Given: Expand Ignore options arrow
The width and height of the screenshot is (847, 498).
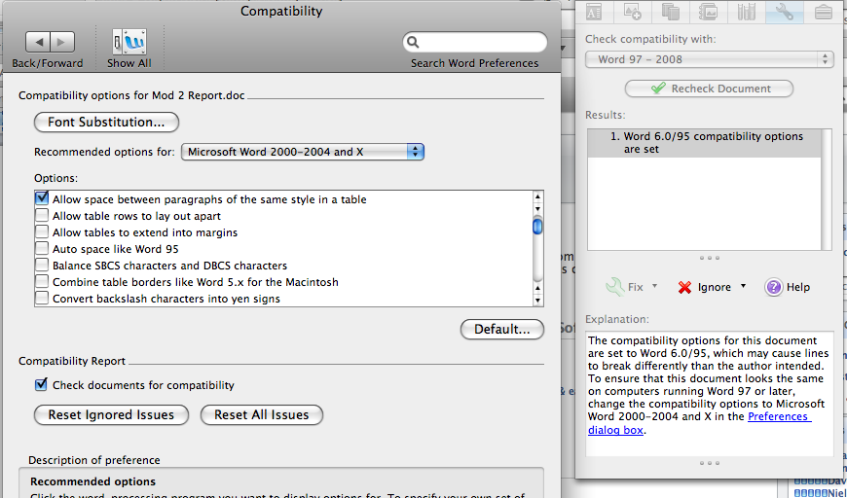Looking at the screenshot, I should click(x=743, y=286).
